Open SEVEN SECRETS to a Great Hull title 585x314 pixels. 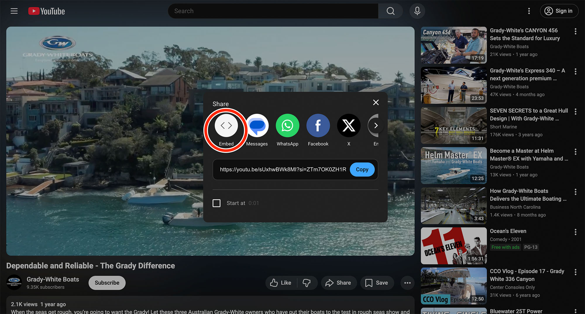point(529,114)
